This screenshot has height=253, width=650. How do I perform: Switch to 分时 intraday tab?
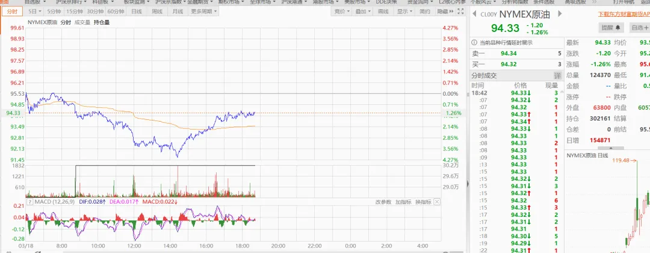[12, 11]
